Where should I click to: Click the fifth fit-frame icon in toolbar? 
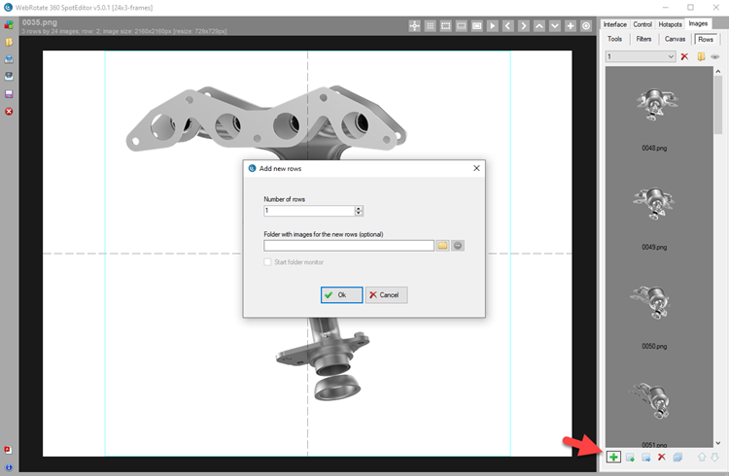(x=476, y=26)
